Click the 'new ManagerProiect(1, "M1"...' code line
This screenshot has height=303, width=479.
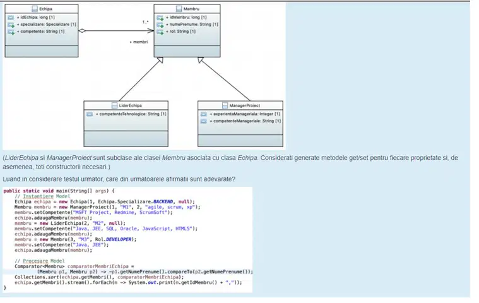click(x=107, y=207)
